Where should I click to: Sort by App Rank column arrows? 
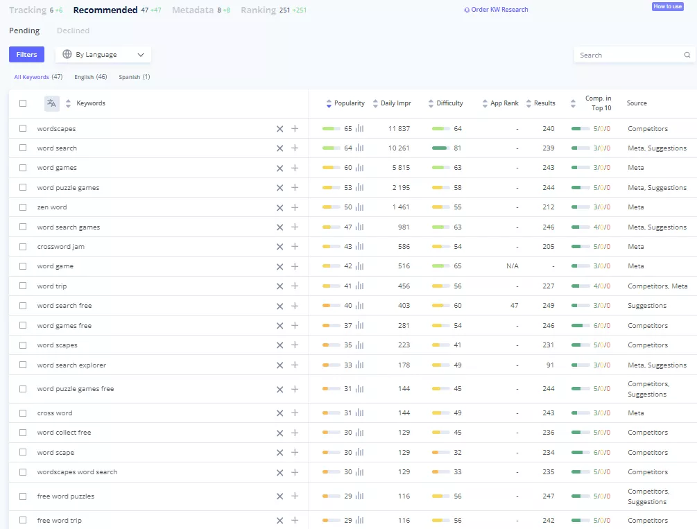tap(485, 103)
